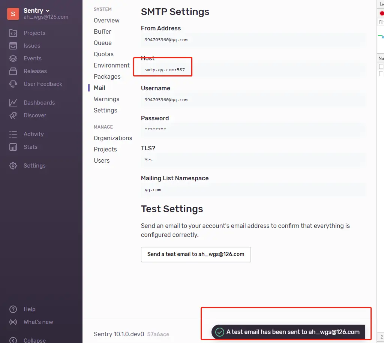The height and width of the screenshot is (343, 384).
Task: Select Quotas in System admin menu
Action: pyautogui.click(x=103, y=54)
